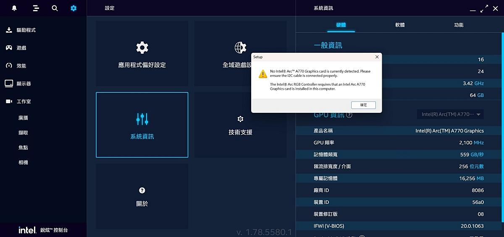This screenshot has height=237, width=504.
Task: Expand system info panel with arrows icon
Action: coord(484,8)
